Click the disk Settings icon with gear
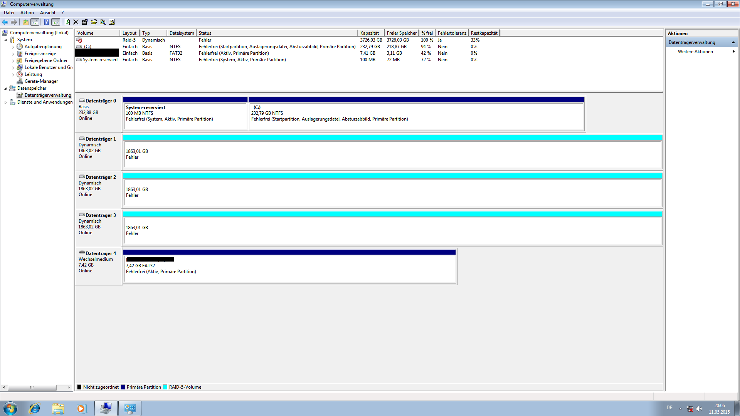The height and width of the screenshot is (416, 740). [x=112, y=22]
